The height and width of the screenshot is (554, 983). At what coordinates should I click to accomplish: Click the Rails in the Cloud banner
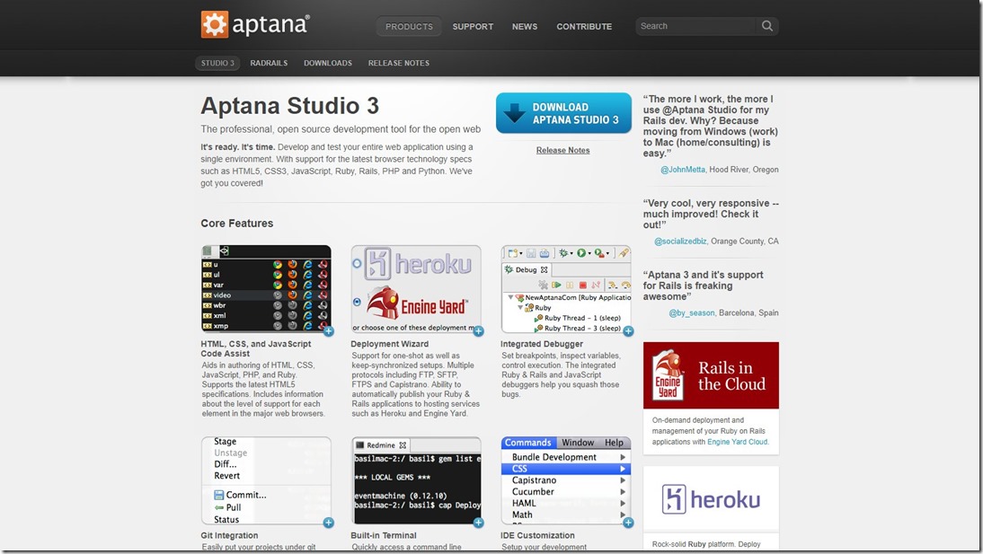pos(711,375)
